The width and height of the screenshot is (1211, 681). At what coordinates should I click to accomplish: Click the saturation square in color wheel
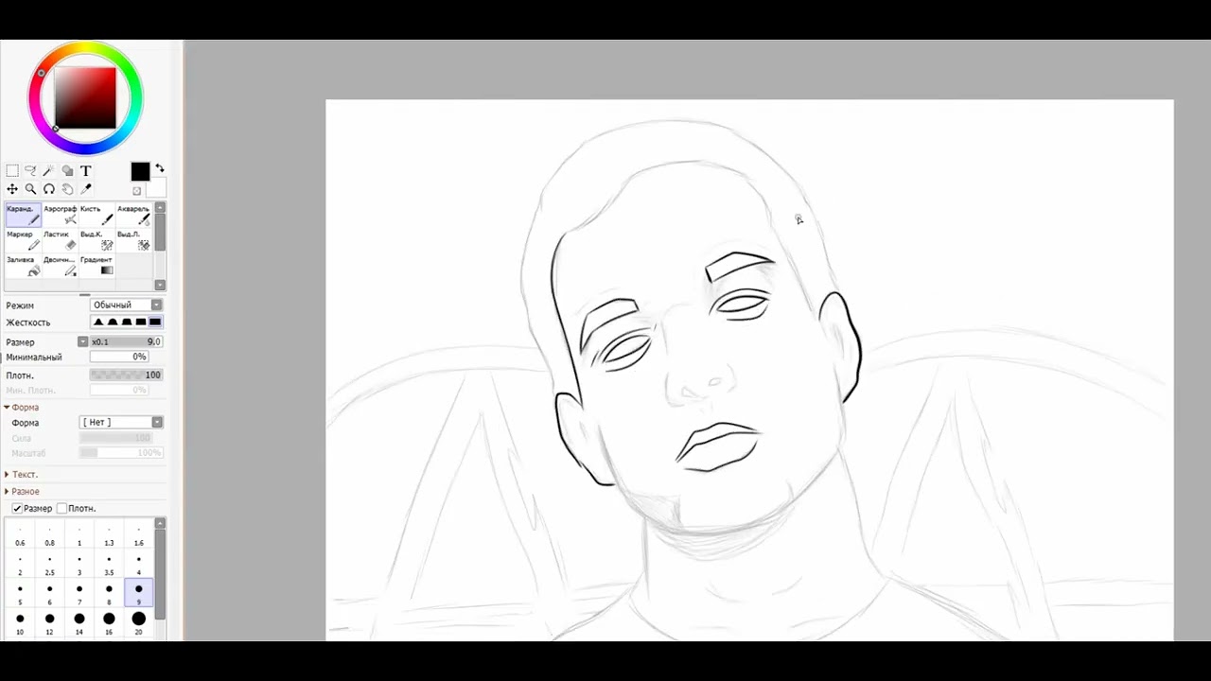85,98
